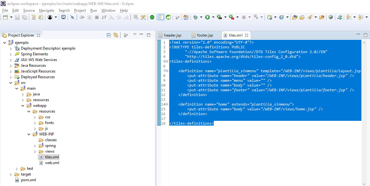The width and height of the screenshot is (370, 186).
Task: Switch to the header.jsp editor tab
Action: click(x=170, y=35)
